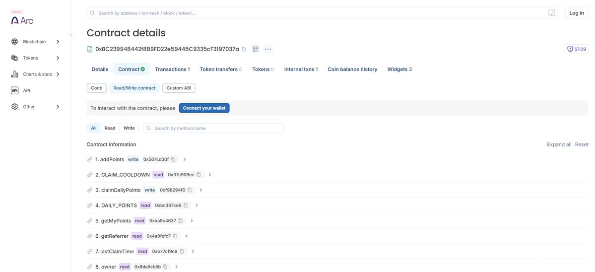
Task: Copy the link to claimDailyPoints method
Action: 90,190
